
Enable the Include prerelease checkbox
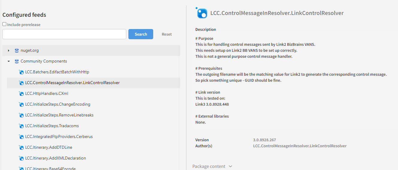point(4,24)
